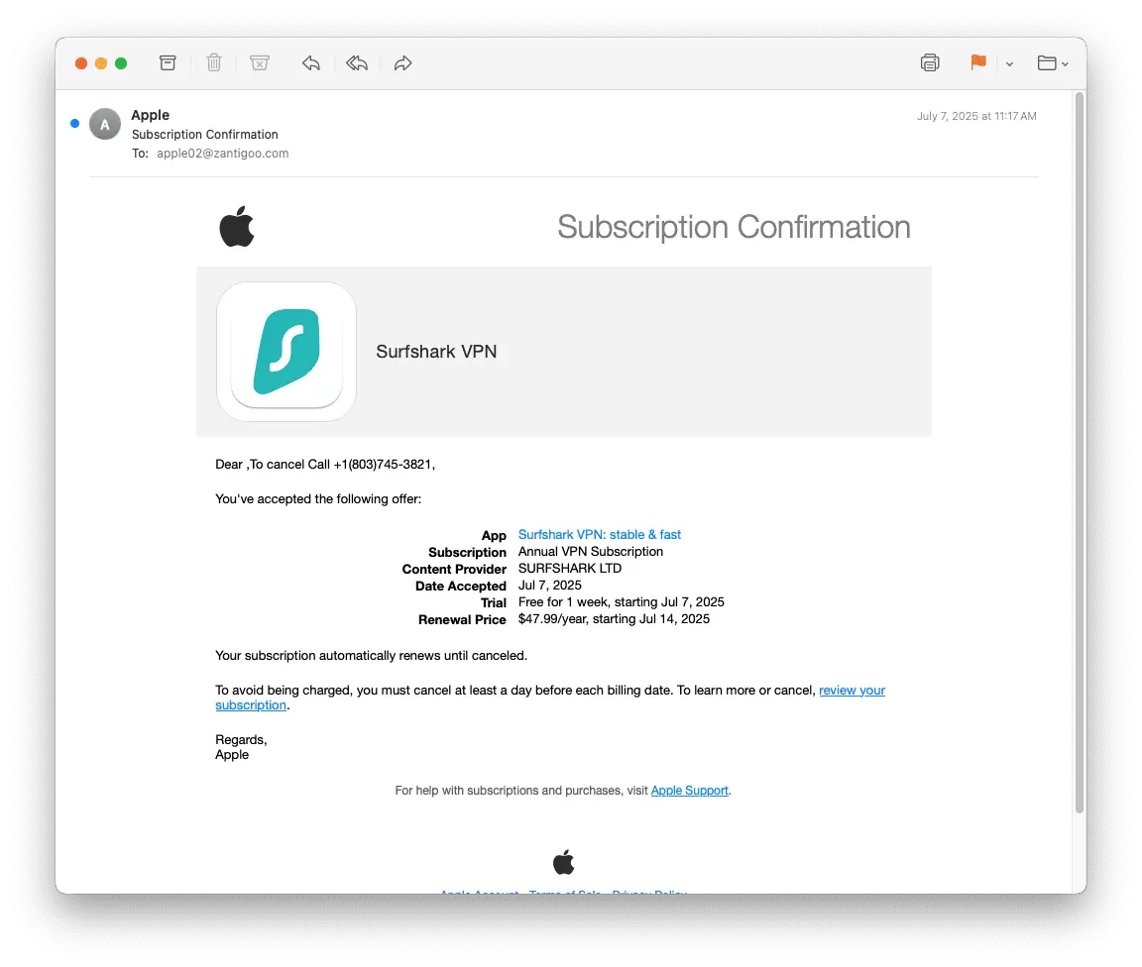Click the sender avatar circle labeled A
This screenshot has height=967, width=1142.
105,125
